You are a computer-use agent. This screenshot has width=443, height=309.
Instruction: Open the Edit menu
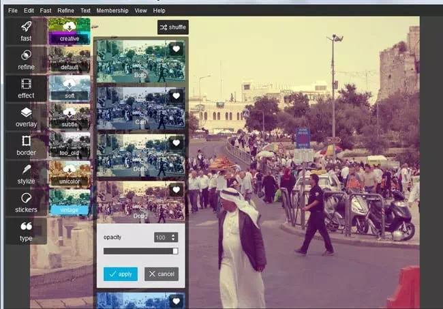29,11
